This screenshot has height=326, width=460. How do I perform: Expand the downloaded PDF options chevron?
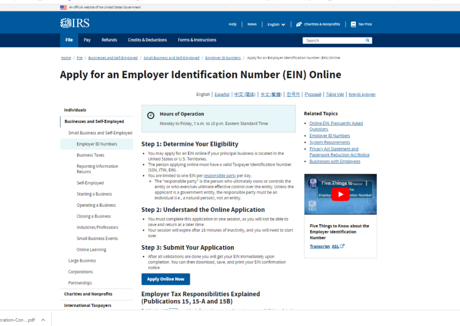coord(43,320)
